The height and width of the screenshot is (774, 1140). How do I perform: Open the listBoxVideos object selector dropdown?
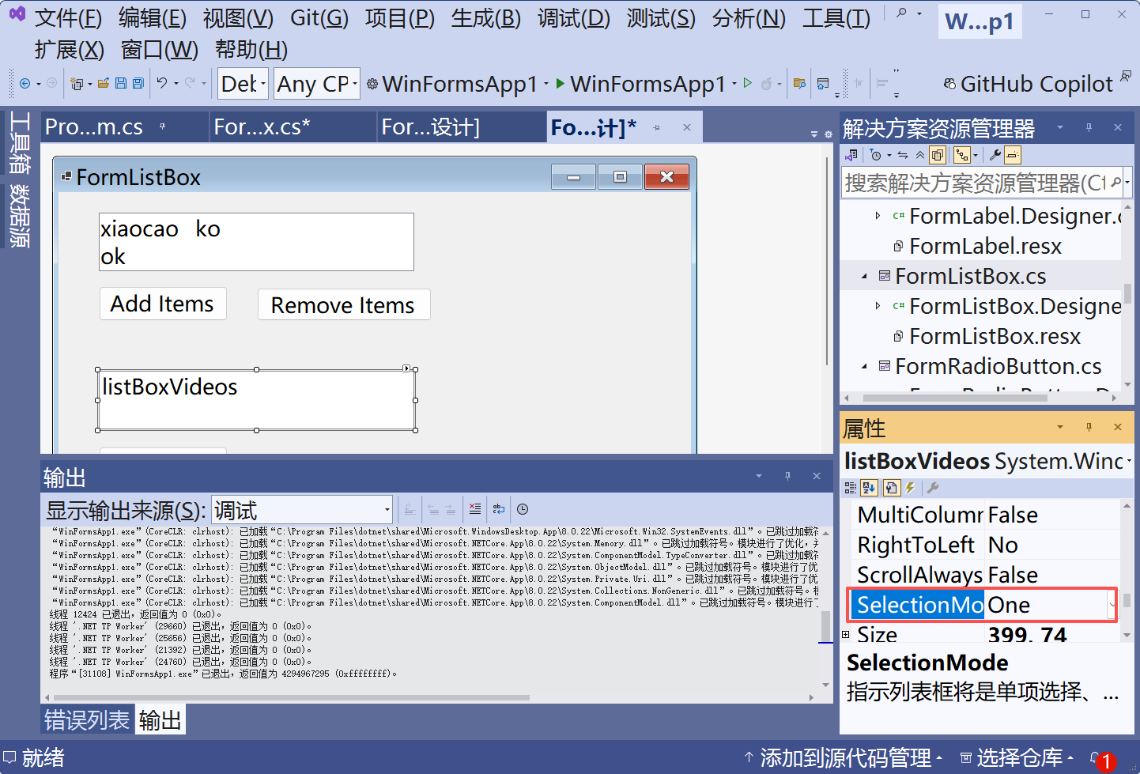(1128, 461)
